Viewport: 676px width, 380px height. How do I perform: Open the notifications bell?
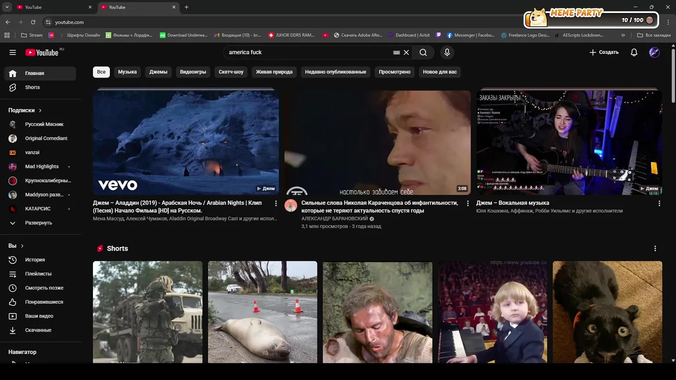pos(634,52)
